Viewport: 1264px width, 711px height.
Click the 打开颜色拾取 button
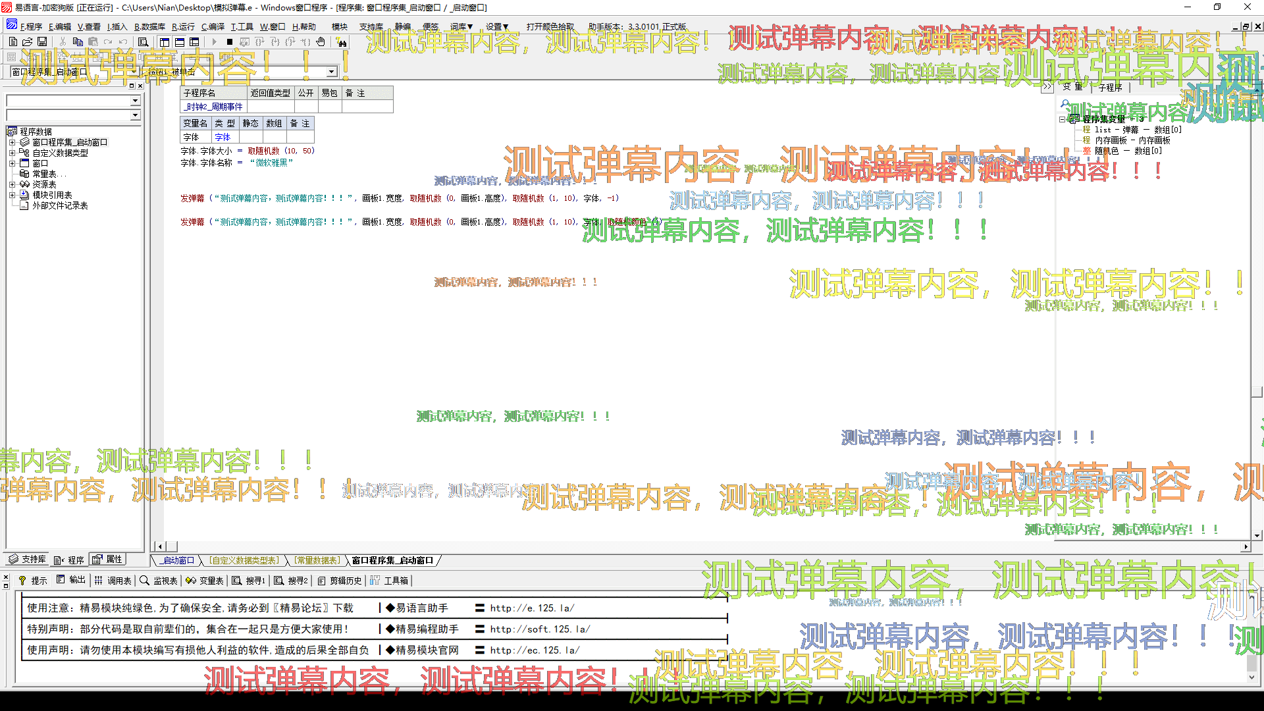[x=550, y=26]
